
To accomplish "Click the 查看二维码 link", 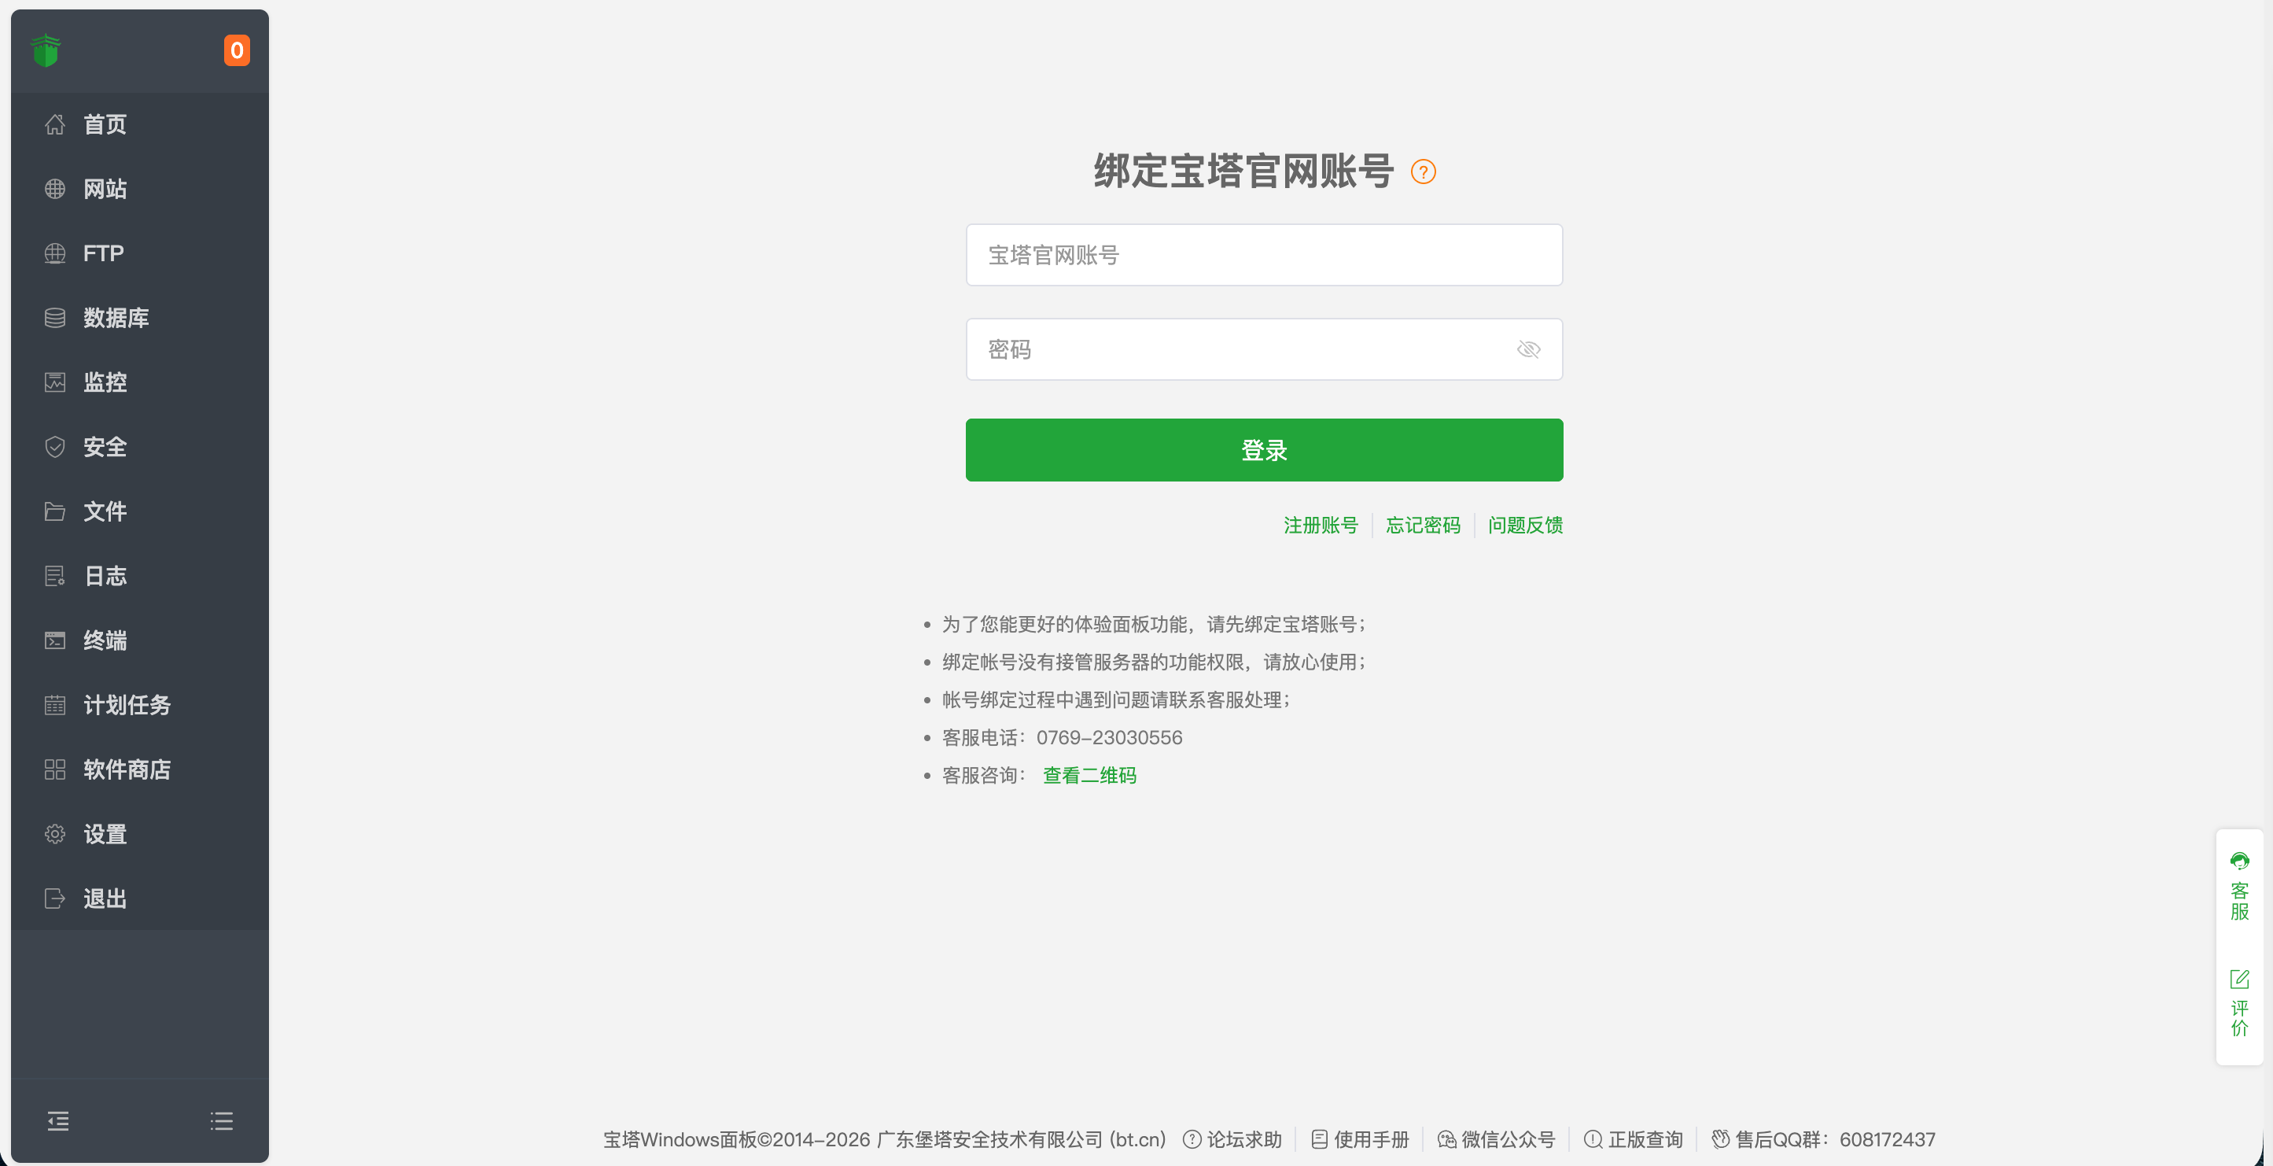I will click(1089, 775).
